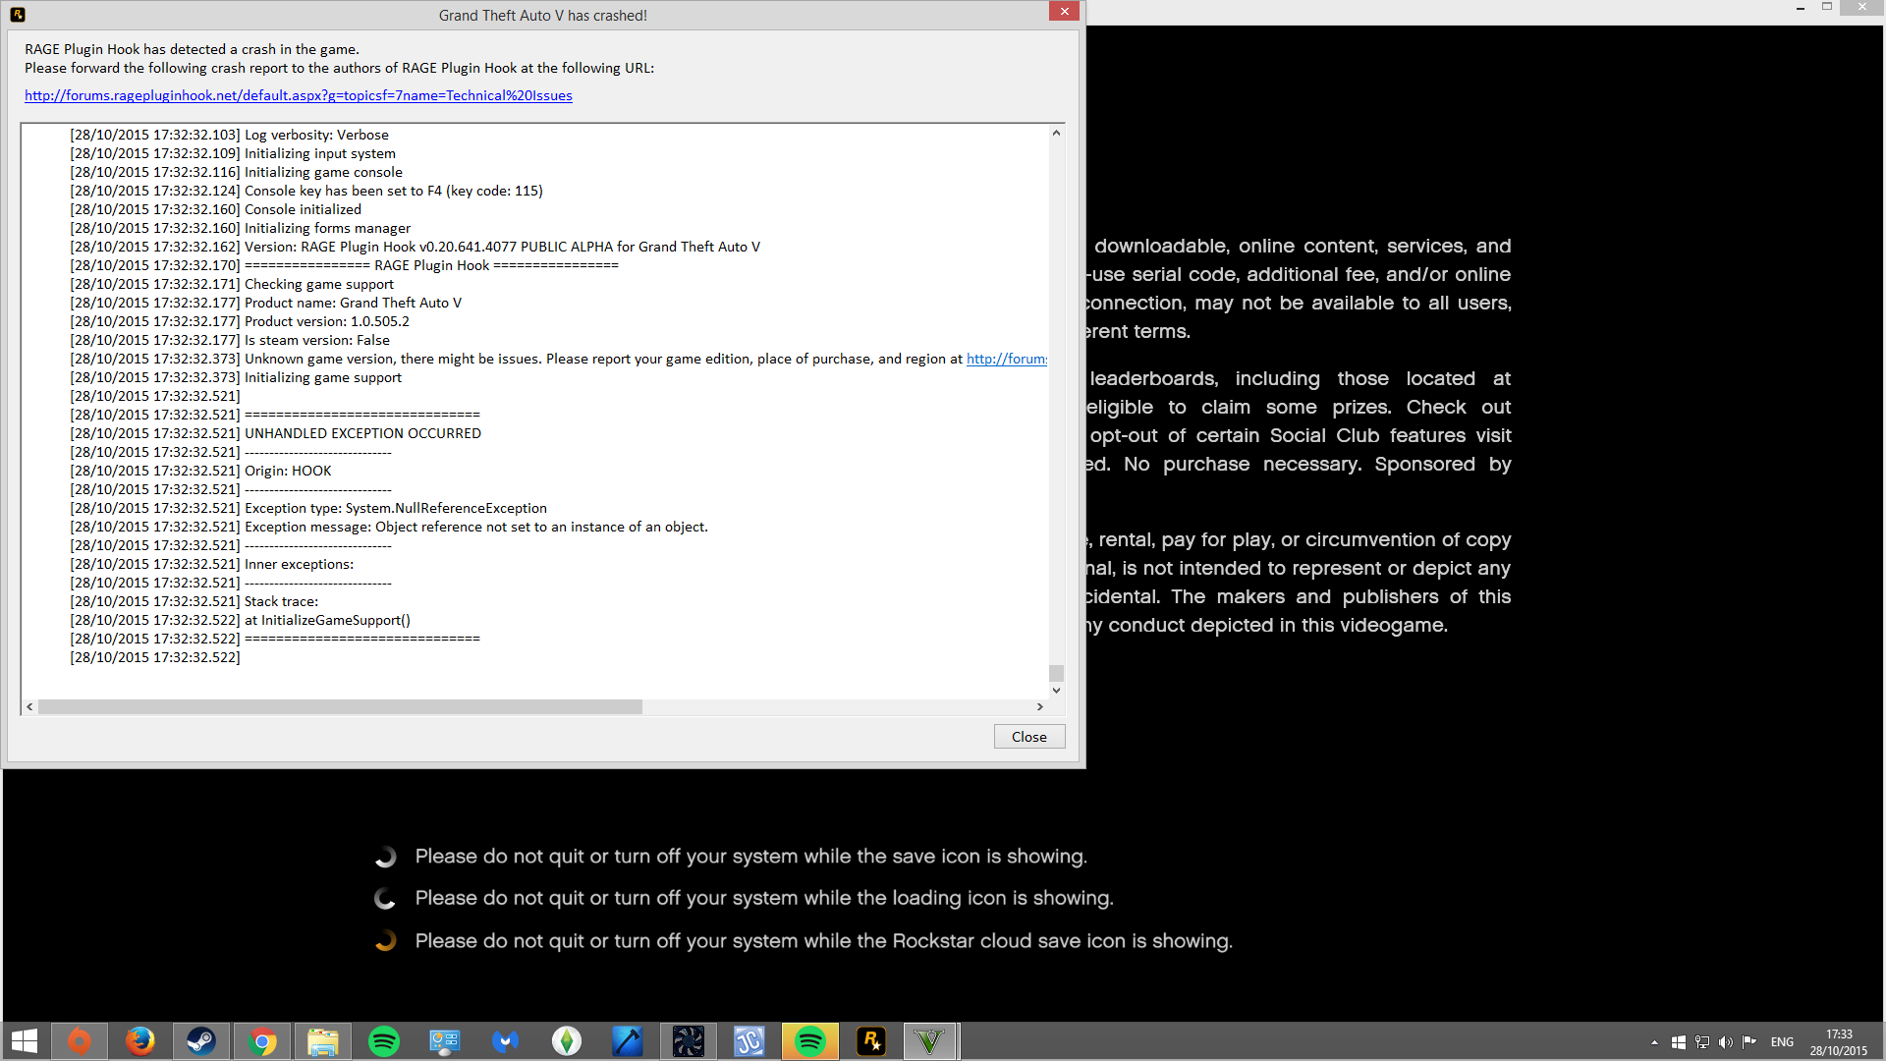Switch to the Grand Theft Auto V taskbar icon

pos(929,1041)
